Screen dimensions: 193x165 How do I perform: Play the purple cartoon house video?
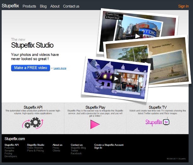point(116,79)
